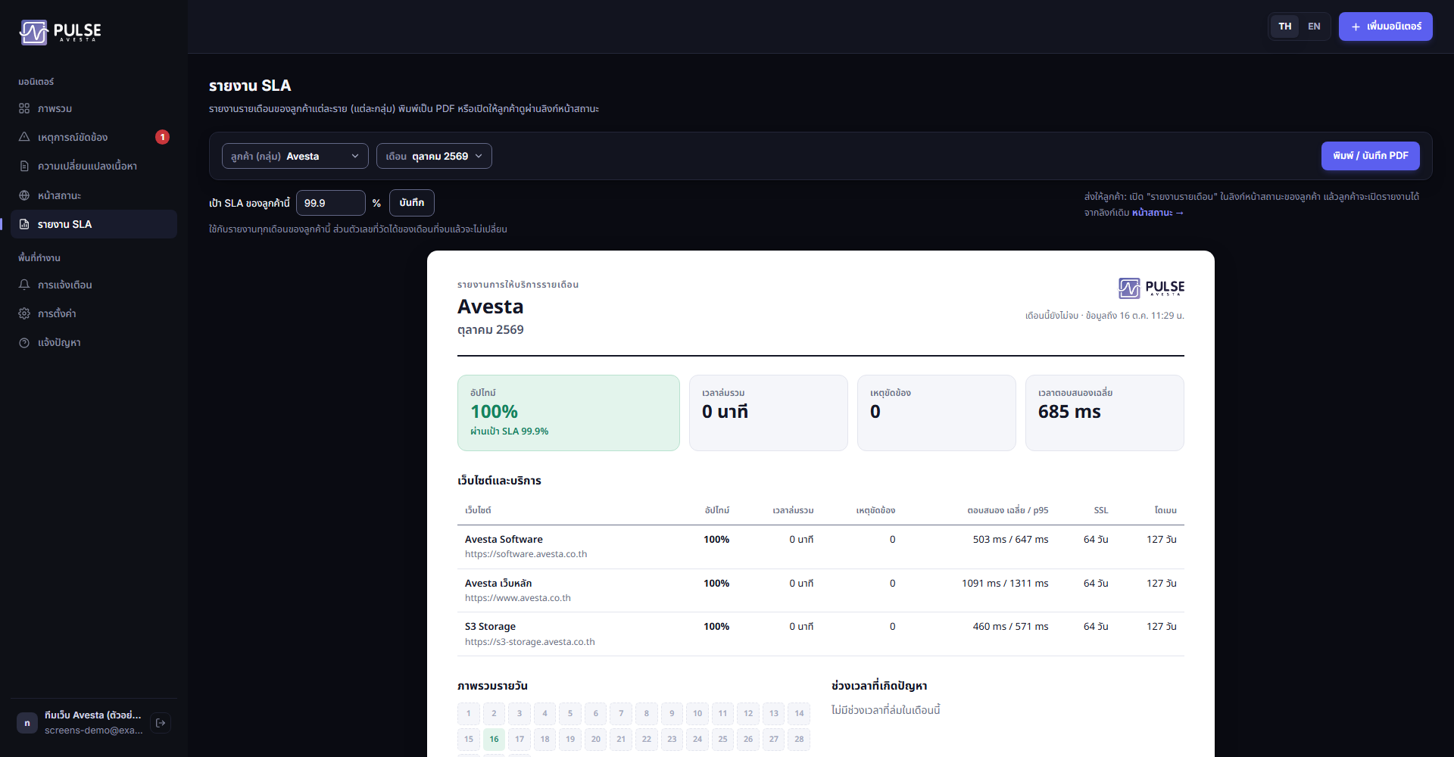Viewport: 1454px width, 757px height.
Task: Select รายงาน SLA in sidebar menu
Action: point(94,224)
